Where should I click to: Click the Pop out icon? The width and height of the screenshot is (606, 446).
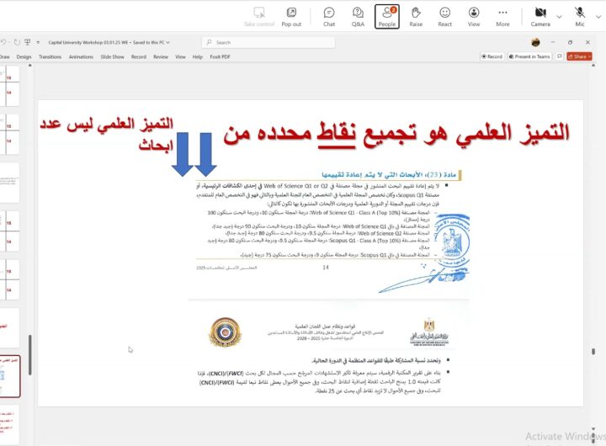291,16
